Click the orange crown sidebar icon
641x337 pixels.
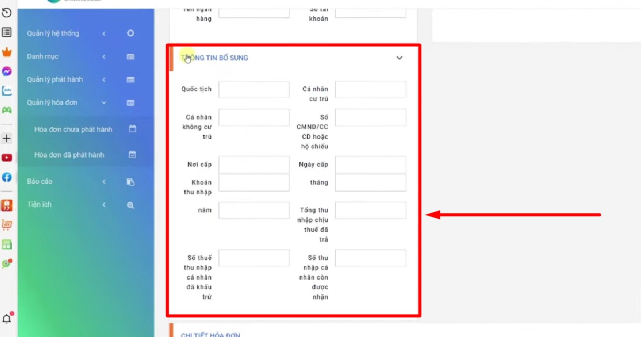point(7,52)
